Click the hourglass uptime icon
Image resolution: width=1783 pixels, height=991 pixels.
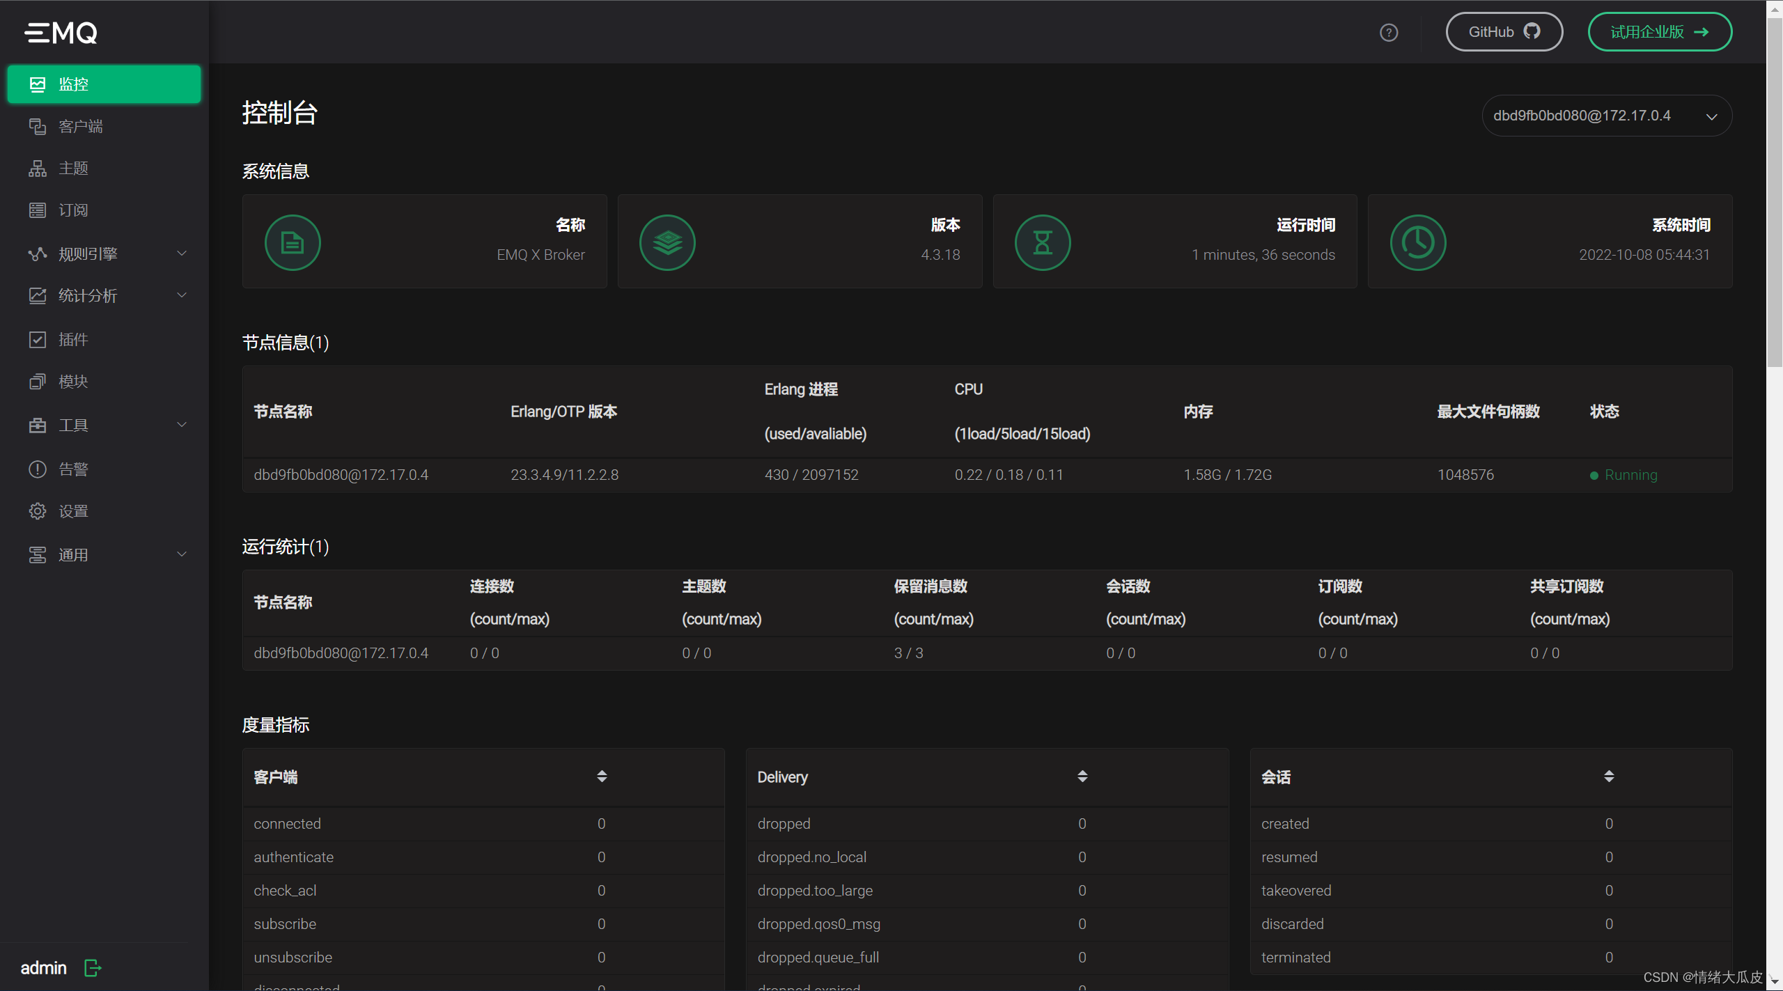click(x=1043, y=242)
